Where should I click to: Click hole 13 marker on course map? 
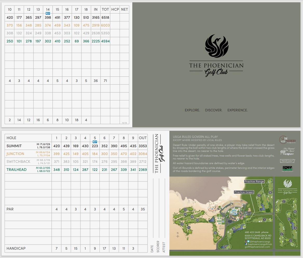[x=185, y=209]
